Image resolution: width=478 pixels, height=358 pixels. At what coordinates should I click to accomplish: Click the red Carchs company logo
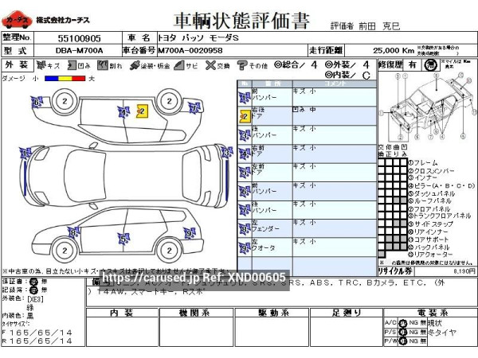pyautogui.click(x=17, y=20)
